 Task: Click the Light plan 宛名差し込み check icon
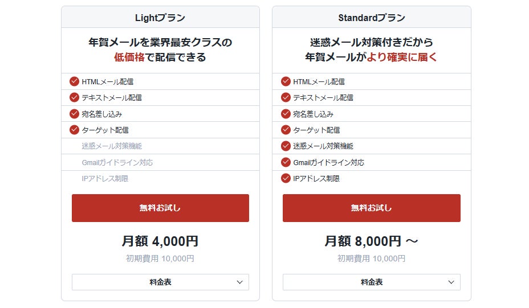74,114
